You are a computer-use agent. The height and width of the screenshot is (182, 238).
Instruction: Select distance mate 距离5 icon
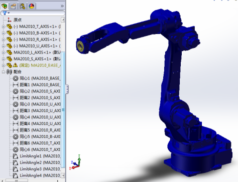click(x=16, y=130)
